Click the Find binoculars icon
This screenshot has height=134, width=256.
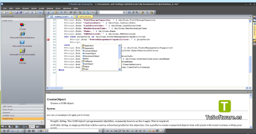click(x=129, y=12)
